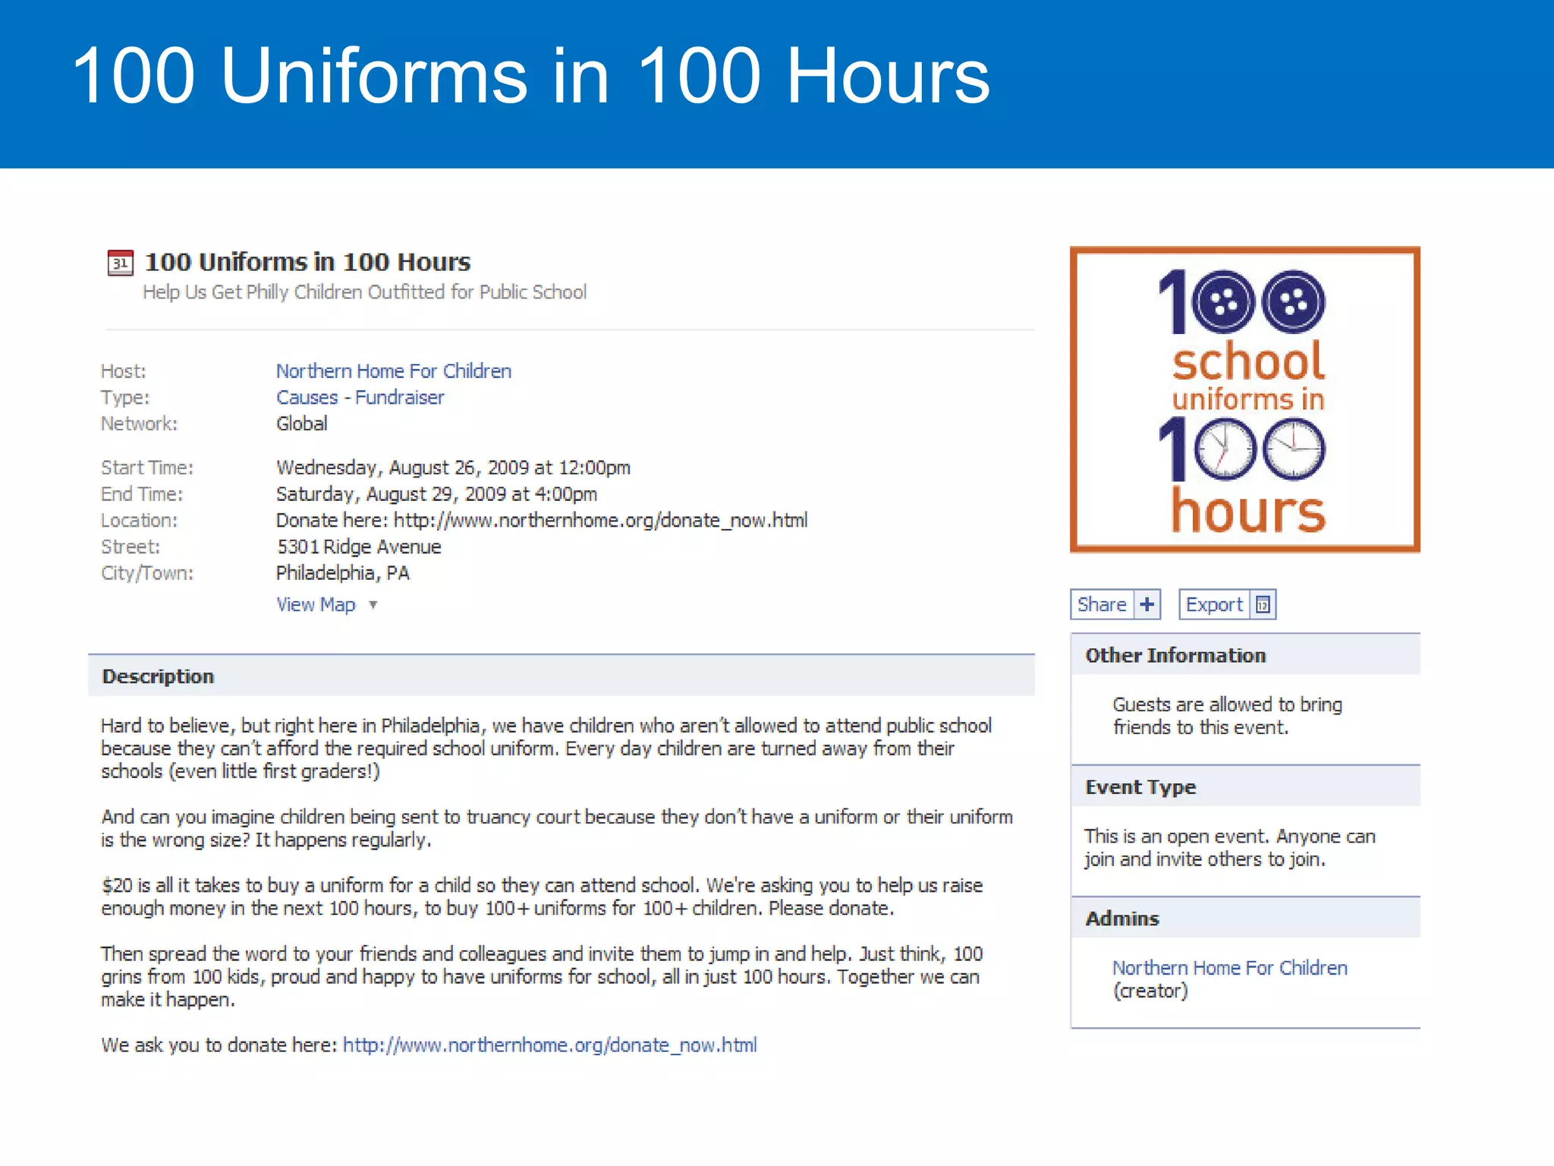Click the text Guests are allowed to bring friends
This screenshot has height=1166, width=1554.
click(1227, 716)
